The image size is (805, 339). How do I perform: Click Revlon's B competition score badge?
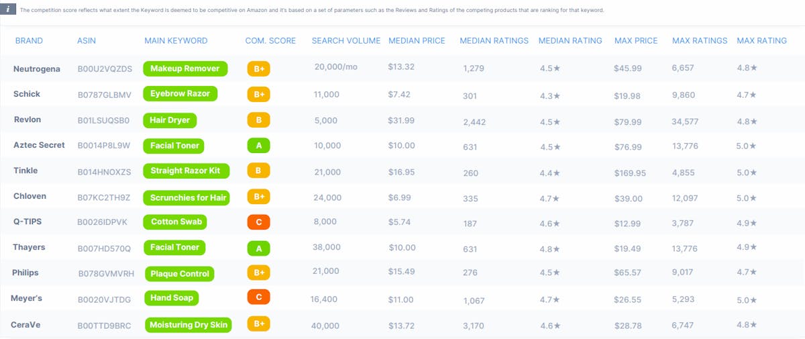[x=258, y=121]
